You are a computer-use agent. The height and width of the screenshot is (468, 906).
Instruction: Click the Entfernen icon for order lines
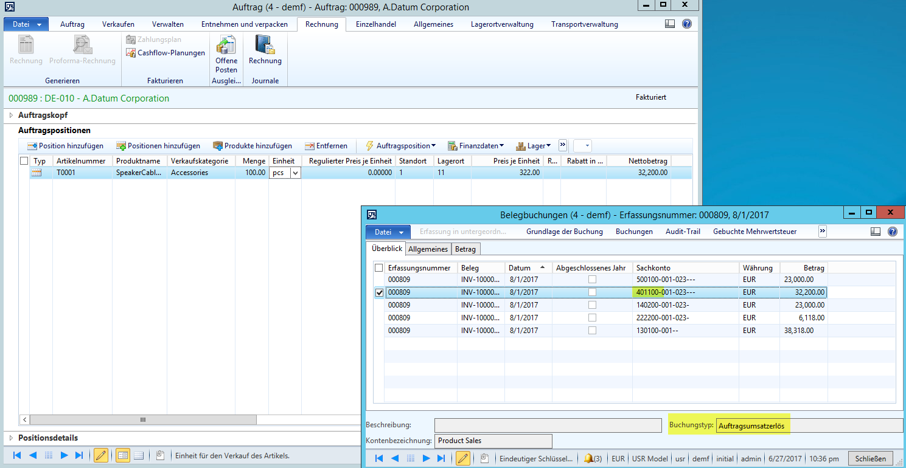[310, 146]
